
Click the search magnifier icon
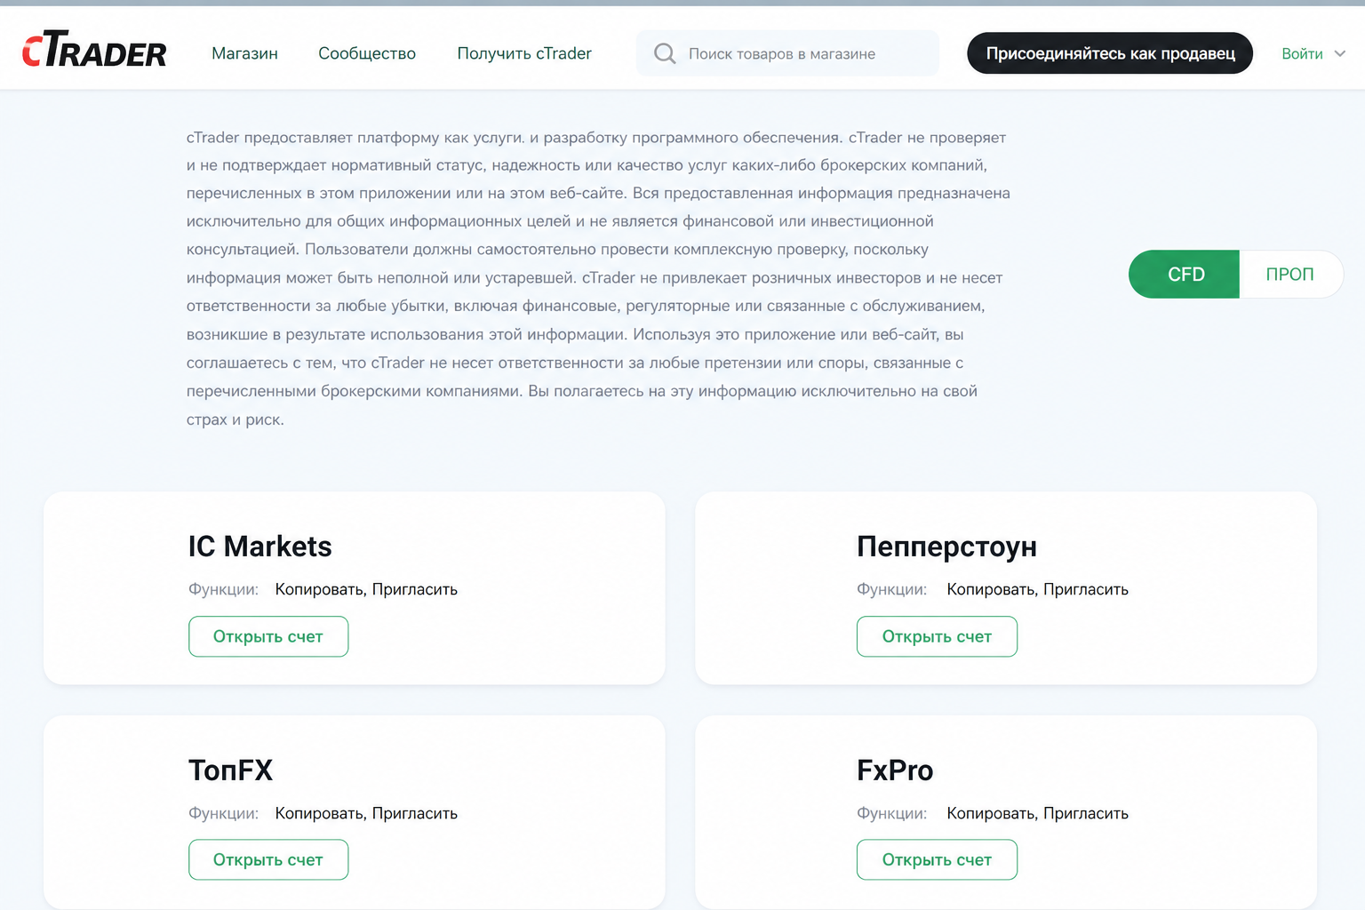point(665,53)
